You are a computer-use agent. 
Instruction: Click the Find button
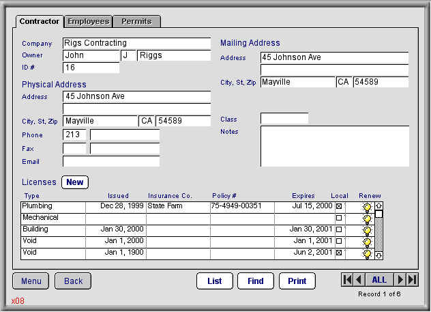pos(256,281)
